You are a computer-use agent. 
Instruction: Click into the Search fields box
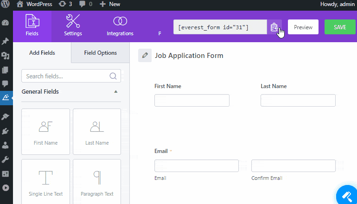(x=71, y=76)
